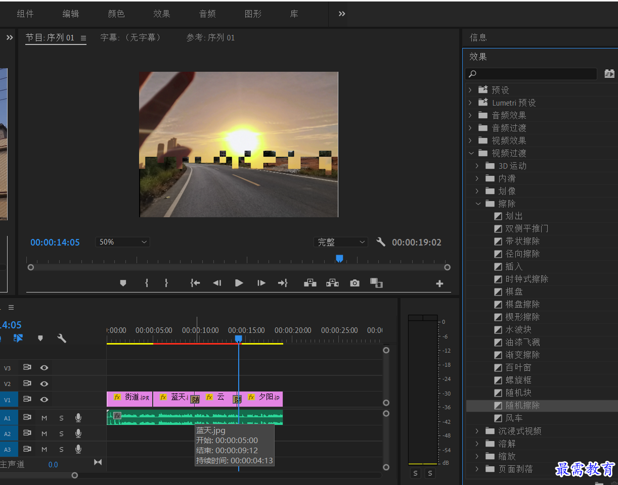This screenshot has height=485, width=618.
Task: Expand the 溶解 folder
Action: (477, 444)
